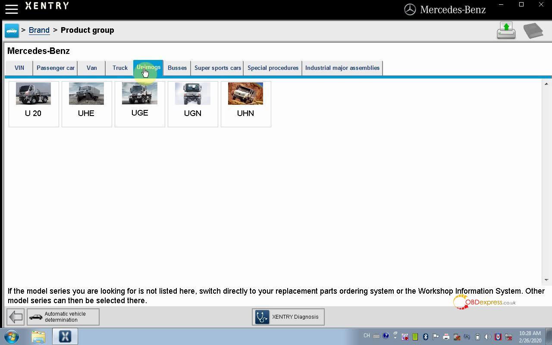The width and height of the screenshot is (552, 345).
Task: Select Industrial major assemblies tab
Action: [342, 68]
